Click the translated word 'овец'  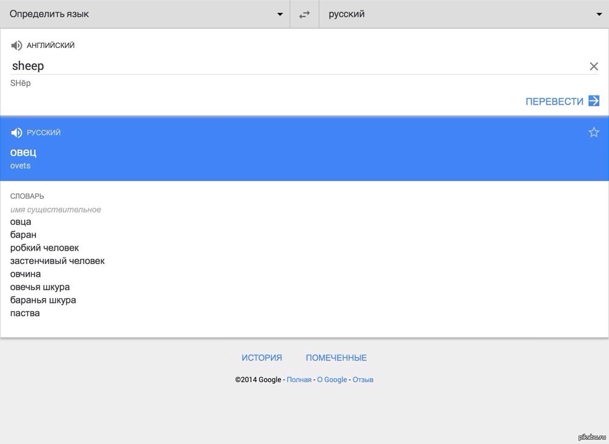[x=24, y=152]
